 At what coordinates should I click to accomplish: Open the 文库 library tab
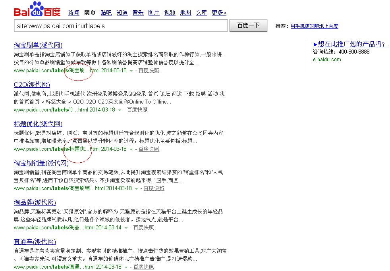[x=201, y=13]
